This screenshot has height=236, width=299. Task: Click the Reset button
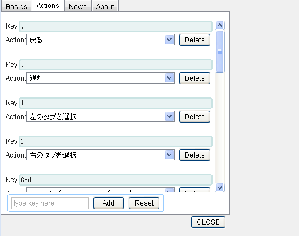(x=144, y=203)
